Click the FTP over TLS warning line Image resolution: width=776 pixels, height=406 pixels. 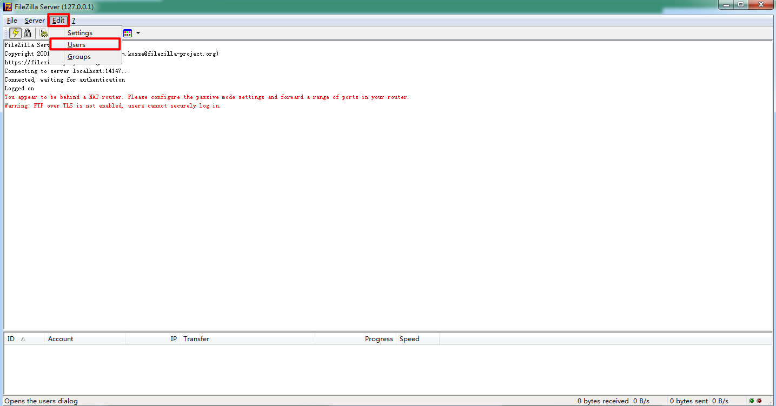click(x=112, y=106)
